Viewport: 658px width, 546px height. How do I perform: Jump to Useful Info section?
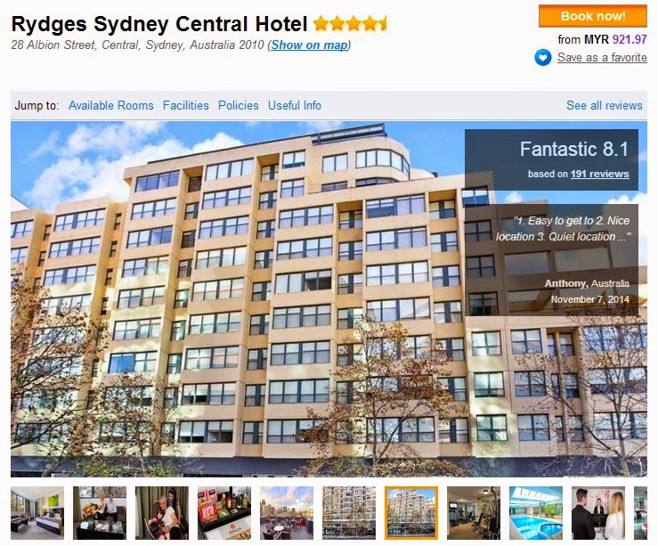[x=295, y=105]
